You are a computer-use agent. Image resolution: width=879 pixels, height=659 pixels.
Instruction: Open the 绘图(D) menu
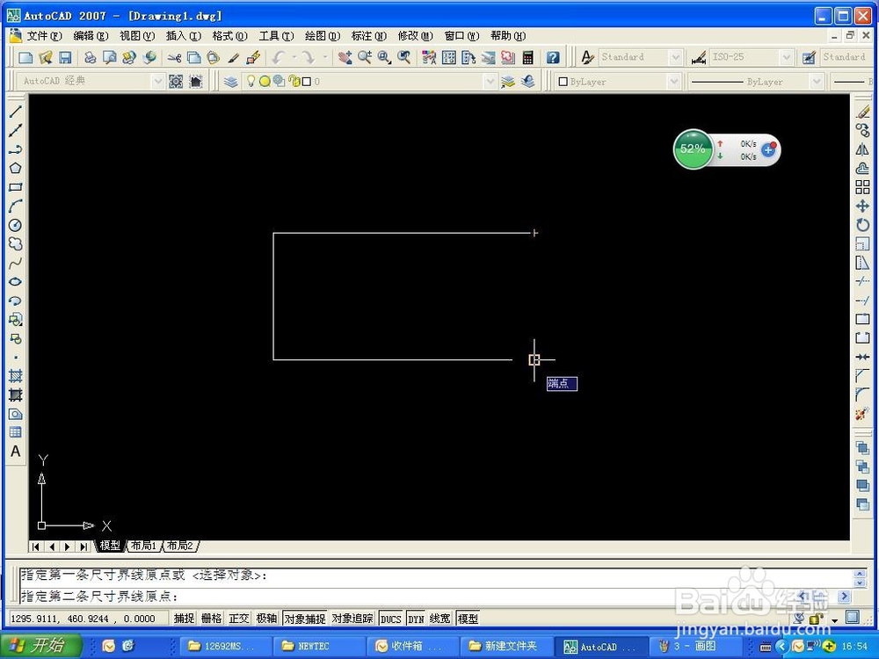[x=323, y=36]
